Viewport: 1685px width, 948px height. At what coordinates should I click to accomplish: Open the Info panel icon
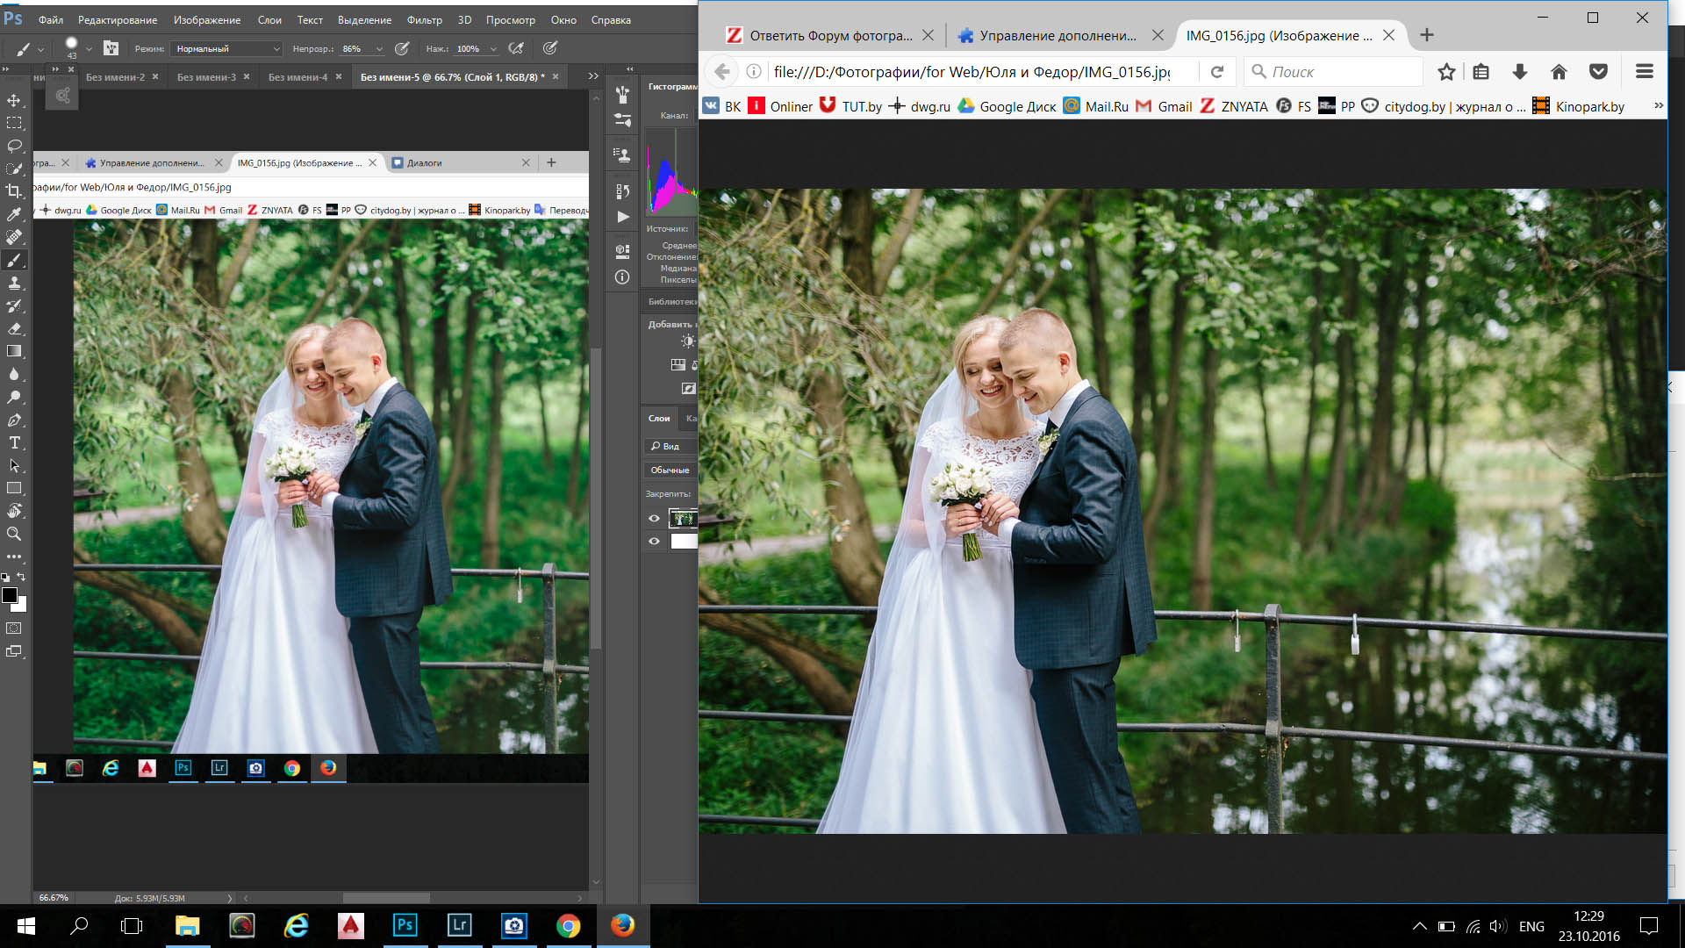(622, 277)
